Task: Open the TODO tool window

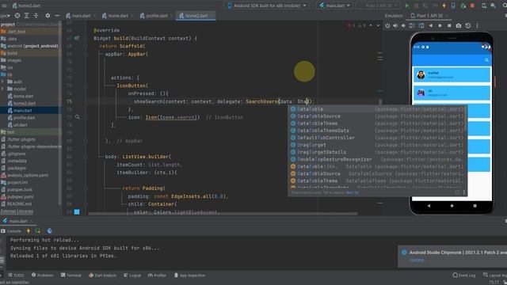Action: [x=16, y=275]
